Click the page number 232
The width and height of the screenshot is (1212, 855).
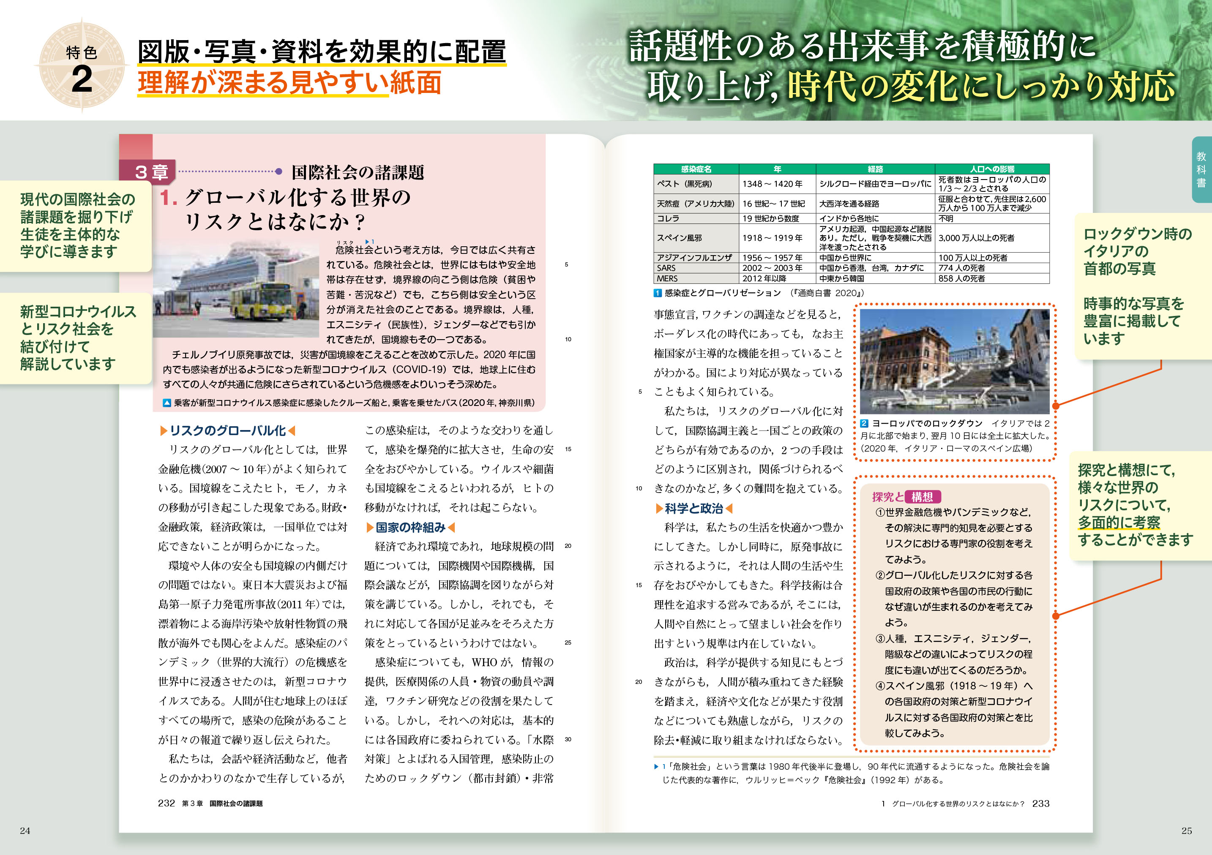(x=166, y=803)
